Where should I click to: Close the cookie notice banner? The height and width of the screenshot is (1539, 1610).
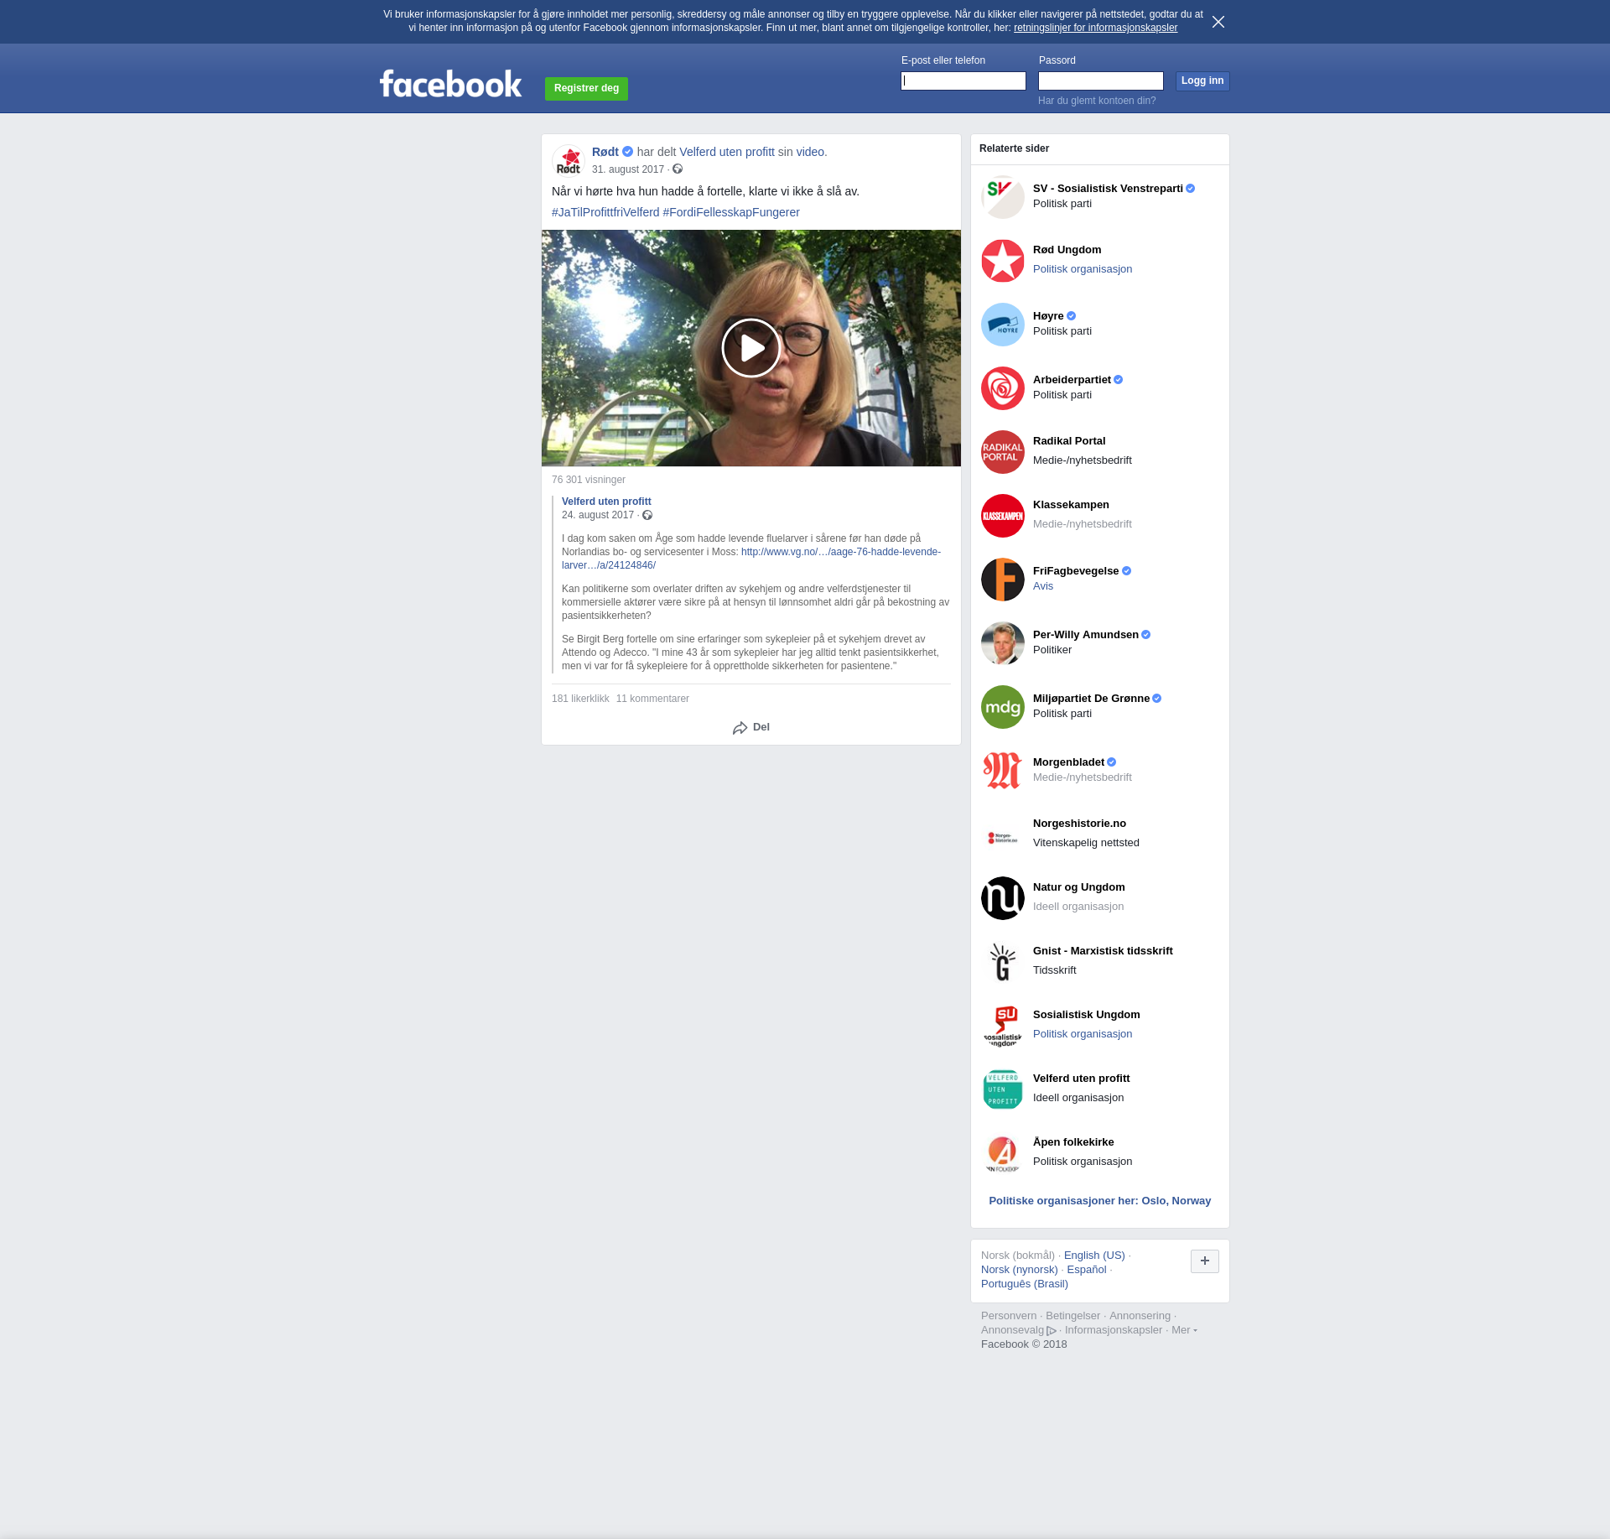coord(1218,22)
